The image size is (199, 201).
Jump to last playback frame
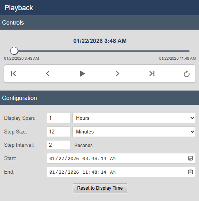[x=152, y=73]
